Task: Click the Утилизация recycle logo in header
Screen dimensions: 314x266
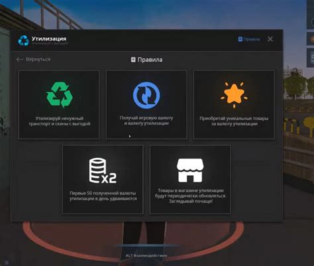Action: pyautogui.click(x=23, y=40)
